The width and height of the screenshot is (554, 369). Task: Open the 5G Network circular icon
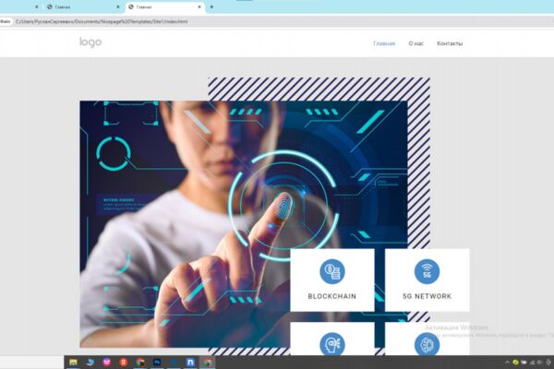(x=427, y=271)
